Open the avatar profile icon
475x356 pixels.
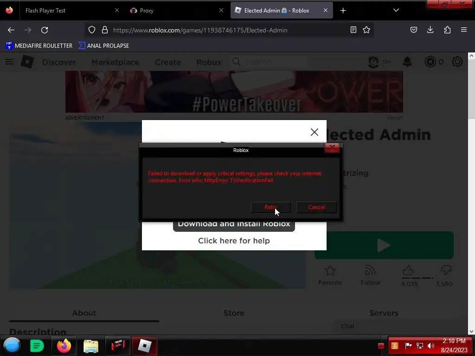coord(373,62)
